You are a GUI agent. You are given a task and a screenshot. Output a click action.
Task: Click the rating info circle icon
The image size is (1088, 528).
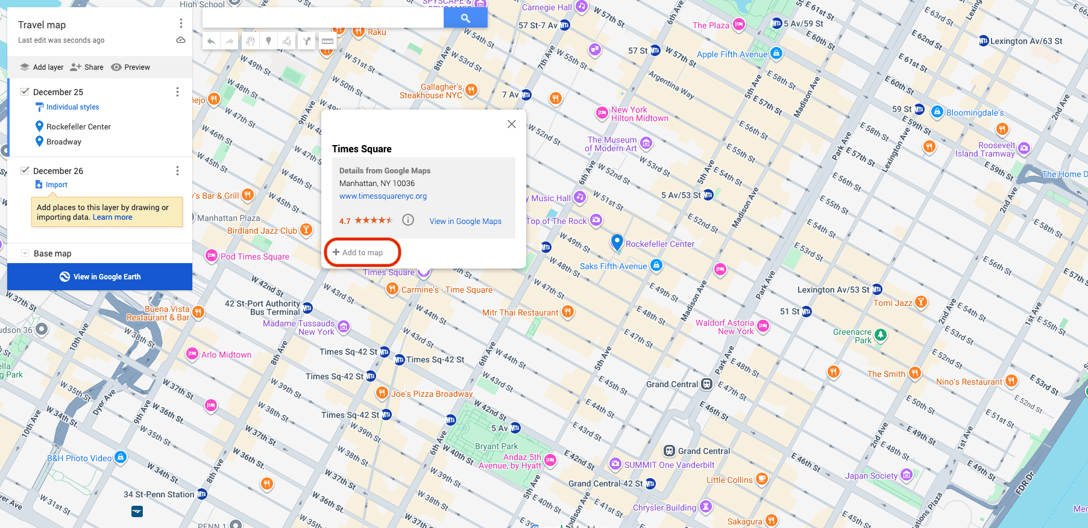(x=408, y=220)
